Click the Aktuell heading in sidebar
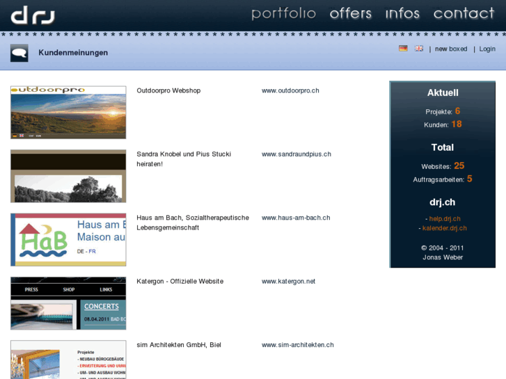This screenshot has width=506, height=379. 443,93
